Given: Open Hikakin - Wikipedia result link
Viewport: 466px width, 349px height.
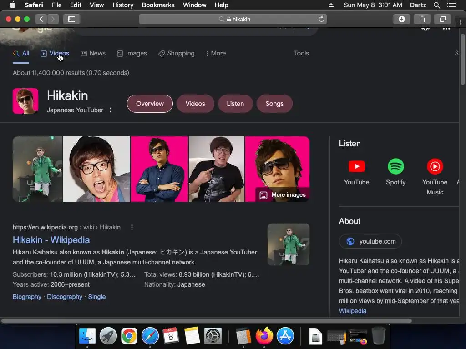Looking at the screenshot, I should pos(51,240).
